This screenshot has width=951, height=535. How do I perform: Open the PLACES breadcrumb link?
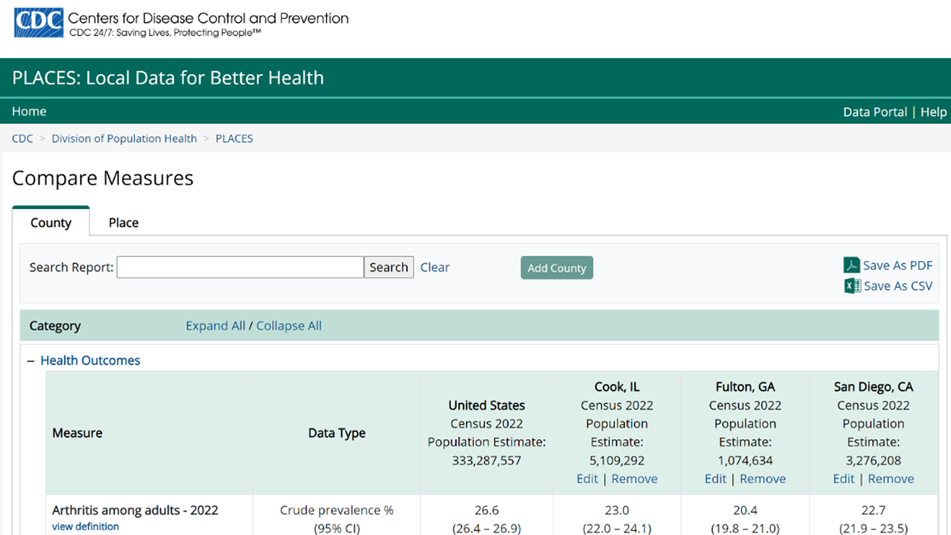click(x=234, y=138)
